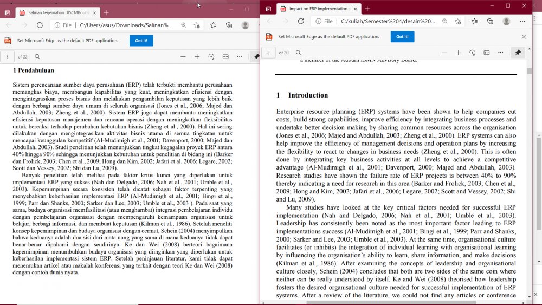Add left page to favorites star
Screen dimensions: 542x305
[x=197, y=25]
